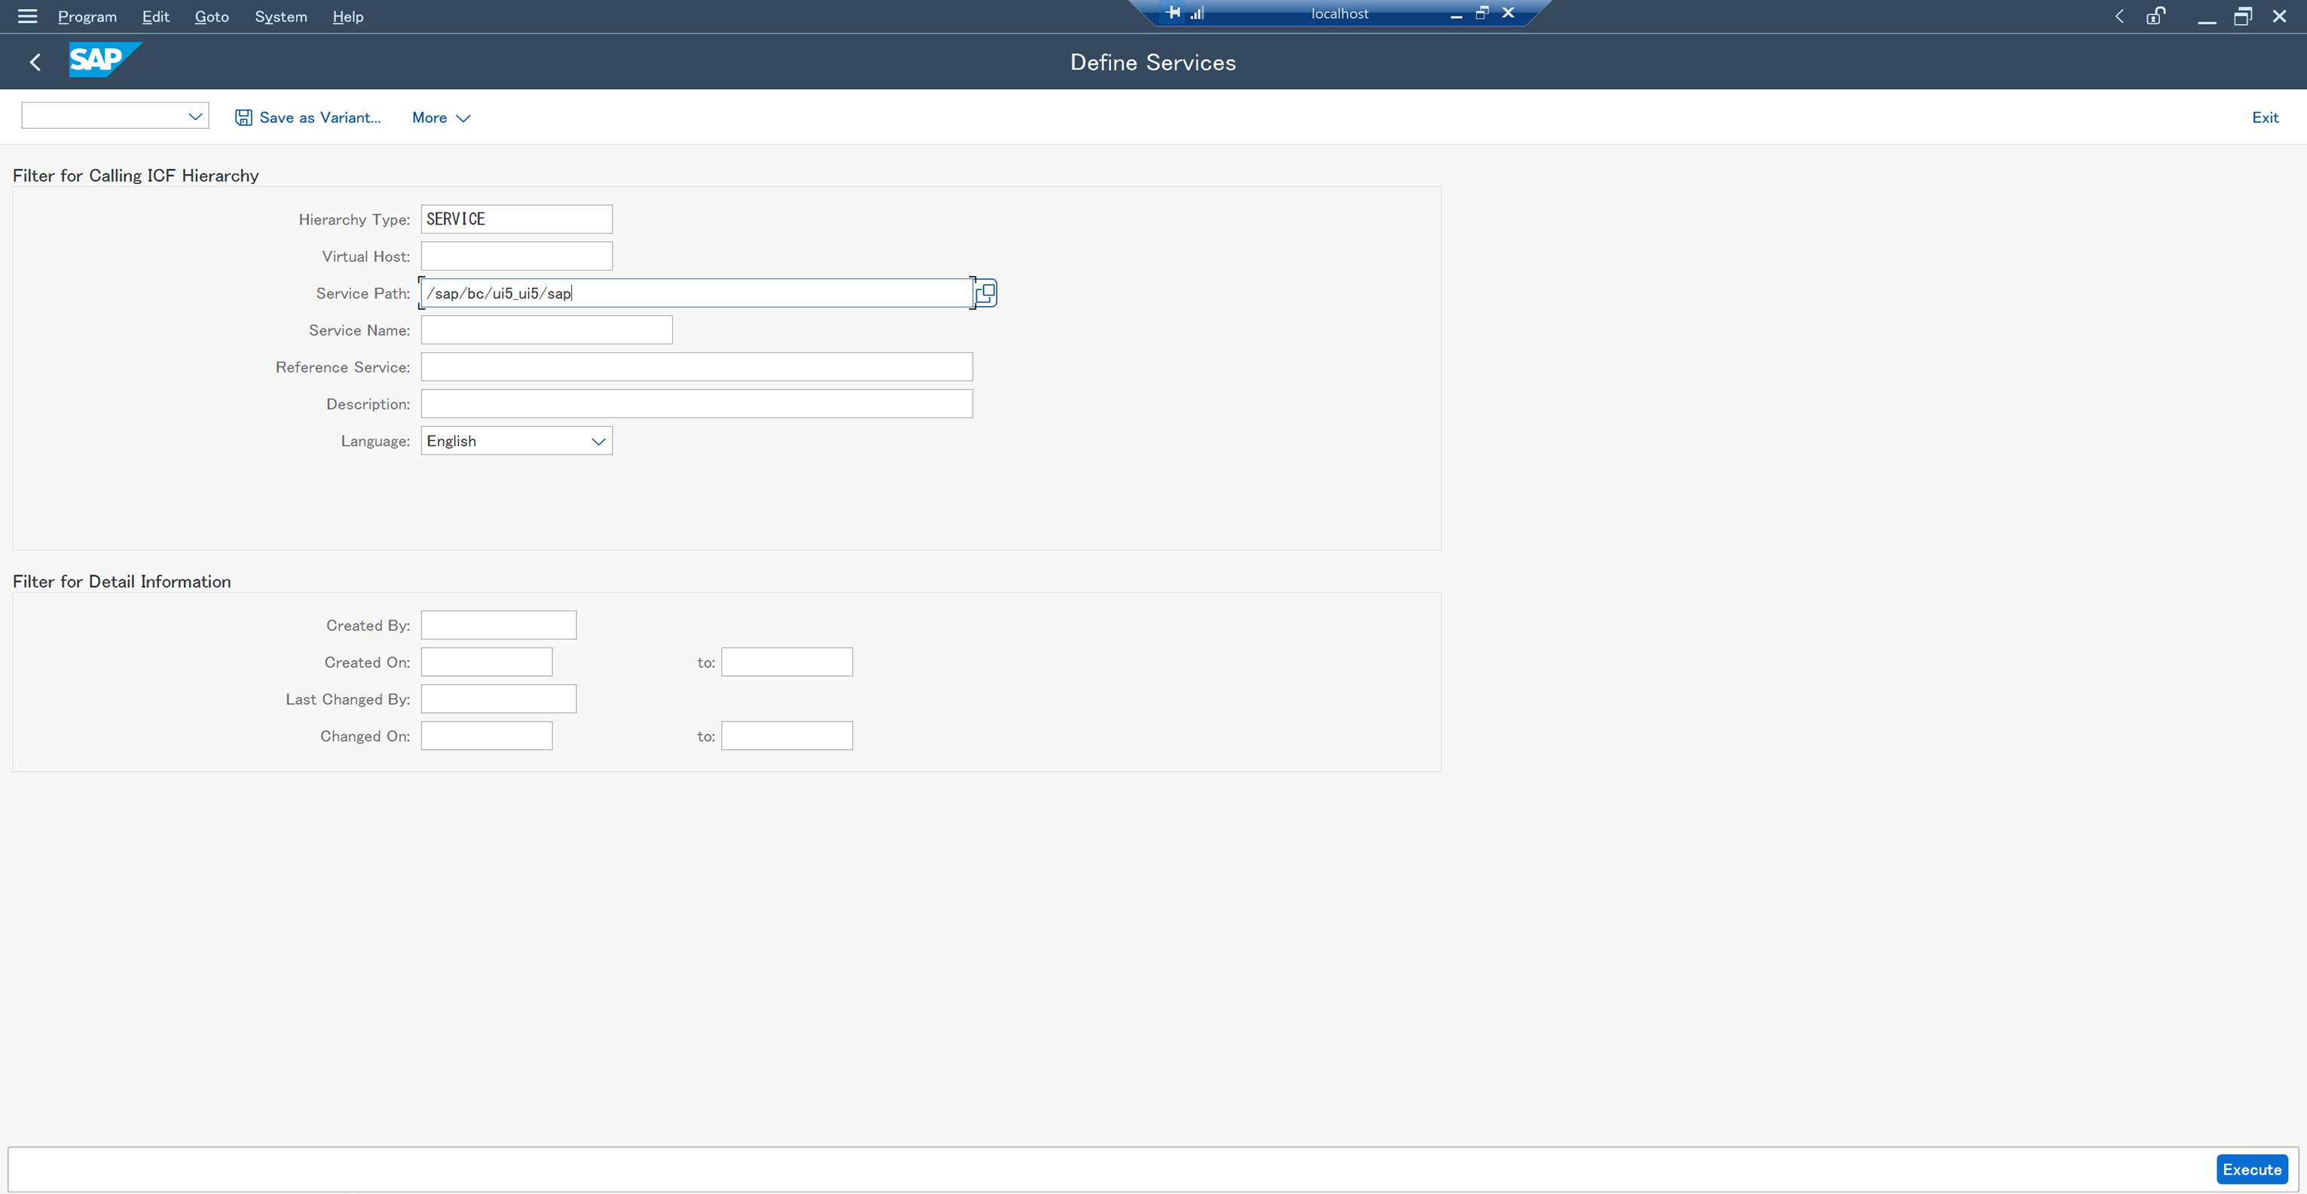The image size is (2307, 1194).
Task: Open the System menu
Action: pos(280,16)
